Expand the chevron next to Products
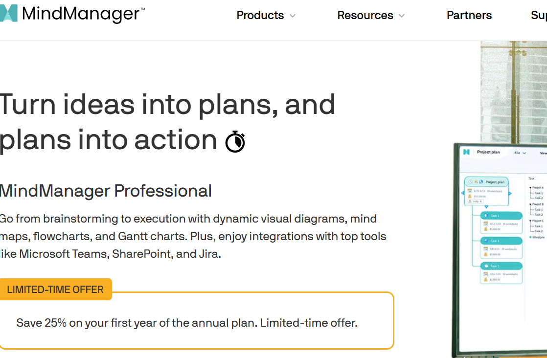The height and width of the screenshot is (358, 547). tap(293, 16)
